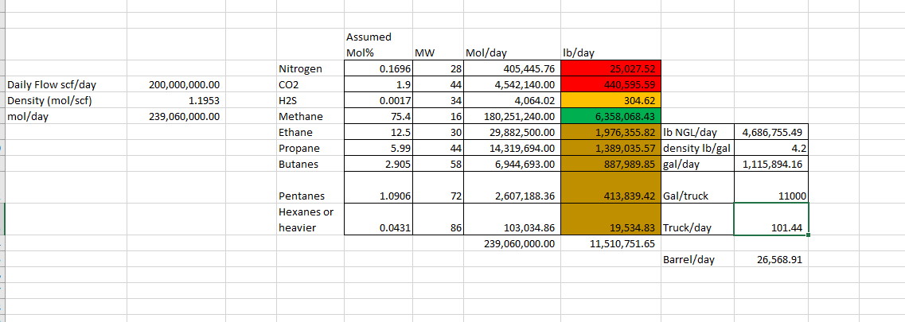Click the Hexanes or heavier label

[x=310, y=219]
